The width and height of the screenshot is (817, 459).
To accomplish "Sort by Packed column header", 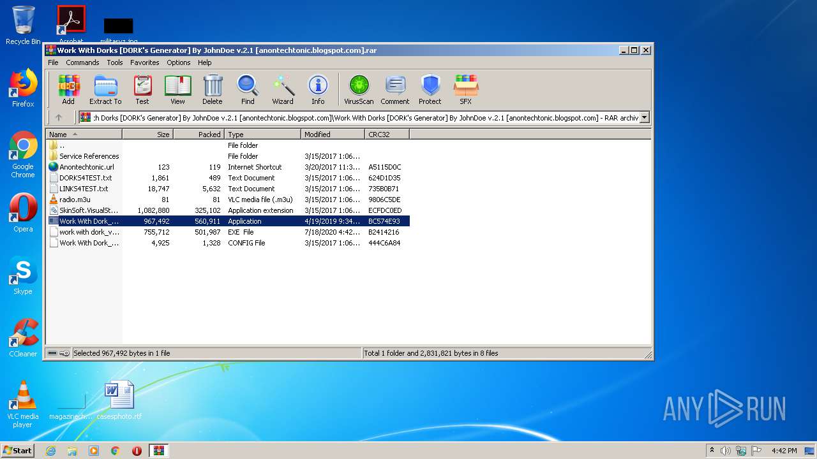I will 199,135.
